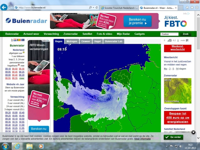Click the browser back arrow button
Image resolution: width=200 pixels, height=150 pixels.
click(x=4, y=7)
